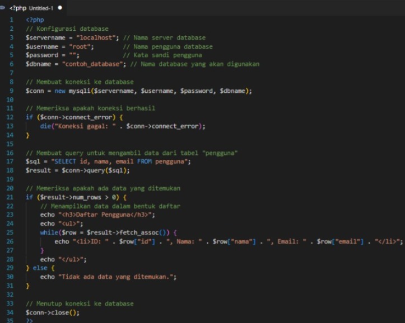Click the $result variable on line 18
Screen dimensions: 405x323
click(38, 170)
